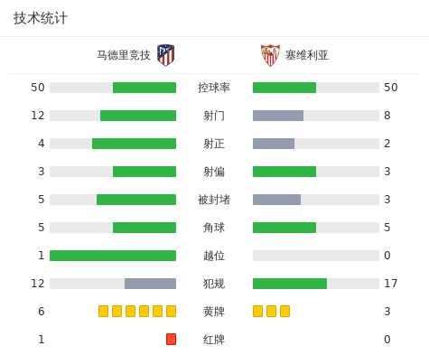Screen dimensions: 429x355
Task: Open the 塞维利亚 team name link
Action: (306, 55)
